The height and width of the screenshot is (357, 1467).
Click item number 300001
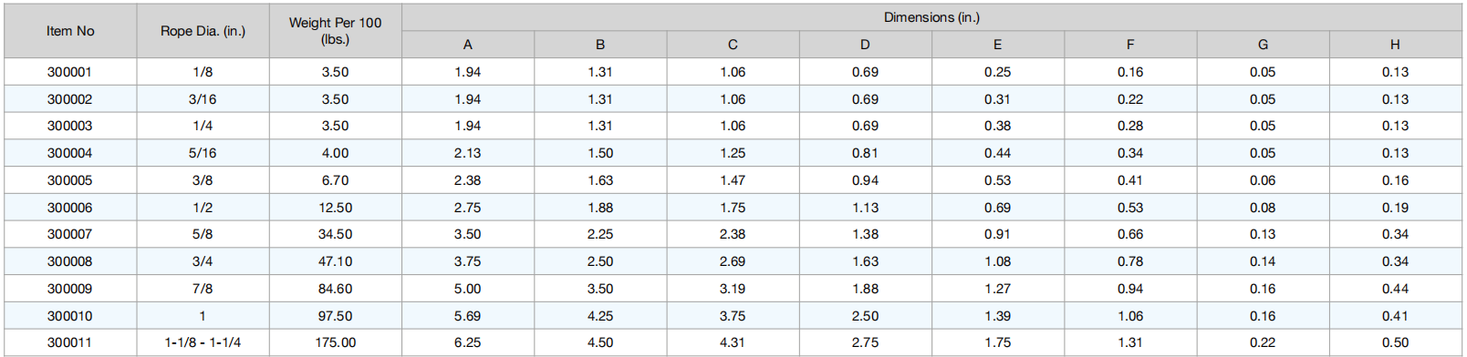pyautogui.click(x=70, y=72)
